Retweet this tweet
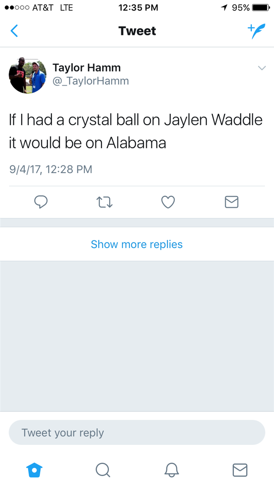The width and height of the screenshot is (274, 488). click(104, 202)
